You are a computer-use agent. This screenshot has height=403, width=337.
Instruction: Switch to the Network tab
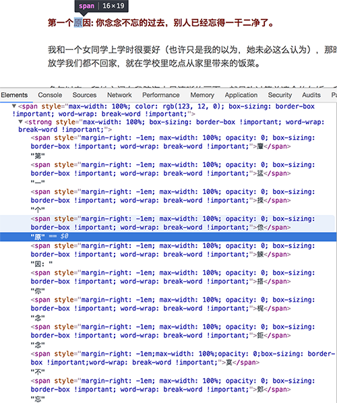(119, 95)
